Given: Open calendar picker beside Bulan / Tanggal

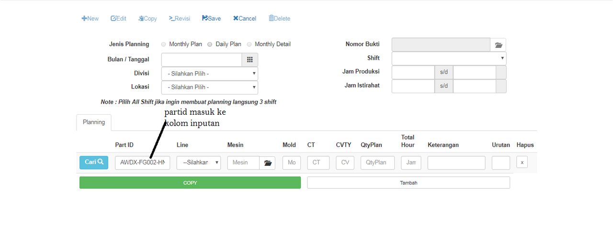Looking at the screenshot, I should 250,60.
